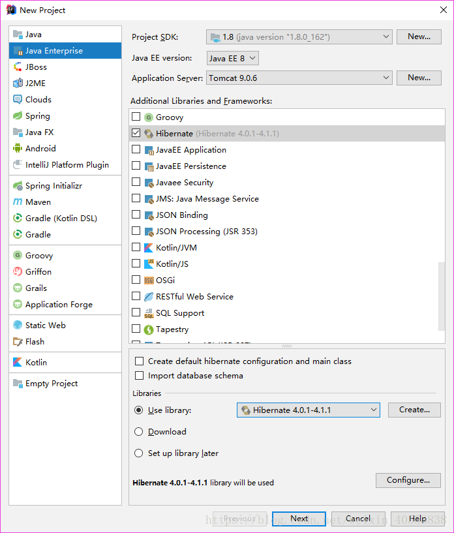Click the Spring Initializr icon
The width and height of the screenshot is (454, 533).
[18, 186]
